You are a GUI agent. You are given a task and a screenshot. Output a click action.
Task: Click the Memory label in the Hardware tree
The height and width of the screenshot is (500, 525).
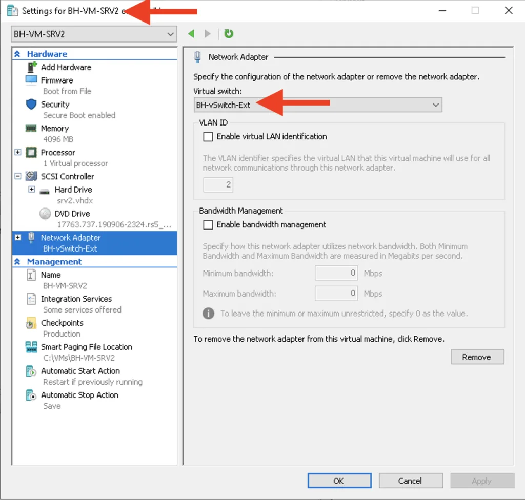coord(55,129)
